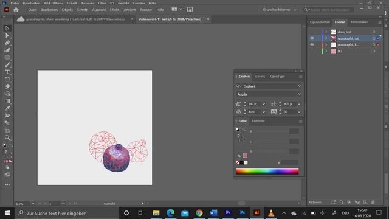Click the black swatch in Farbe panel
Screen dimensions: 389x219
point(241,162)
